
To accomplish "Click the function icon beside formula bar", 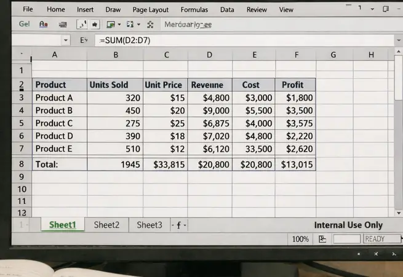I will click(x=84, y=41).
